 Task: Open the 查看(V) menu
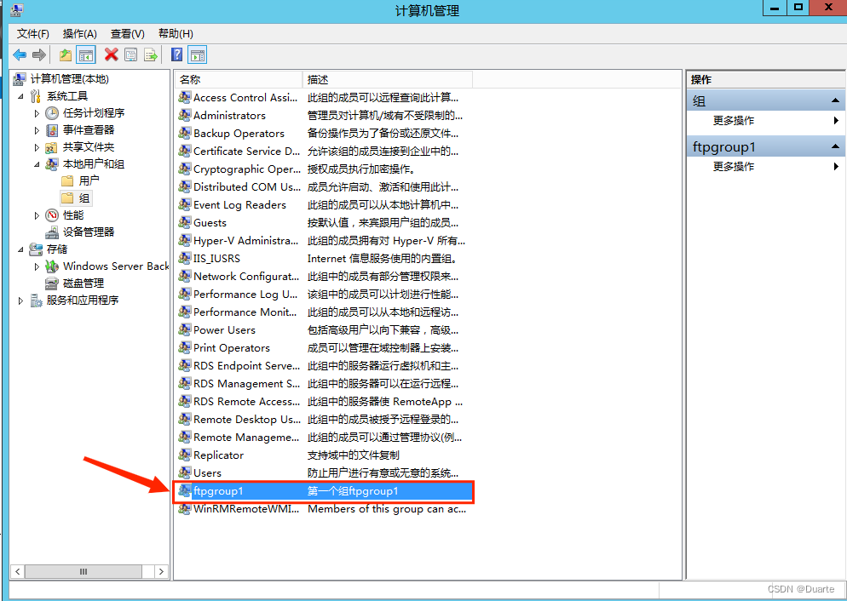tap(128, 34)
